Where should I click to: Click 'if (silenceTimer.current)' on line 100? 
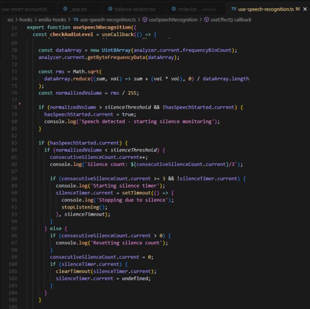coord(86,264)
